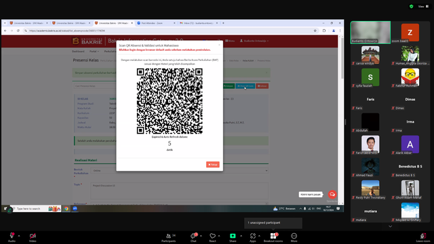
Task: Open the React emoji menu
Action: 212,237
